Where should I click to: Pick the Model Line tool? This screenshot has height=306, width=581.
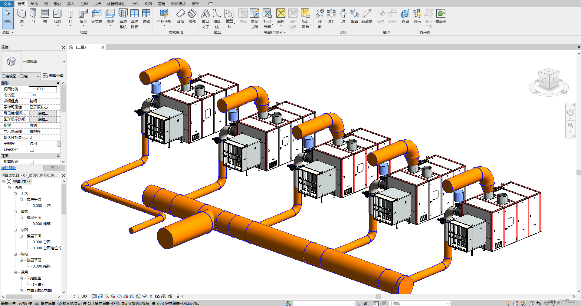(217, 18)
